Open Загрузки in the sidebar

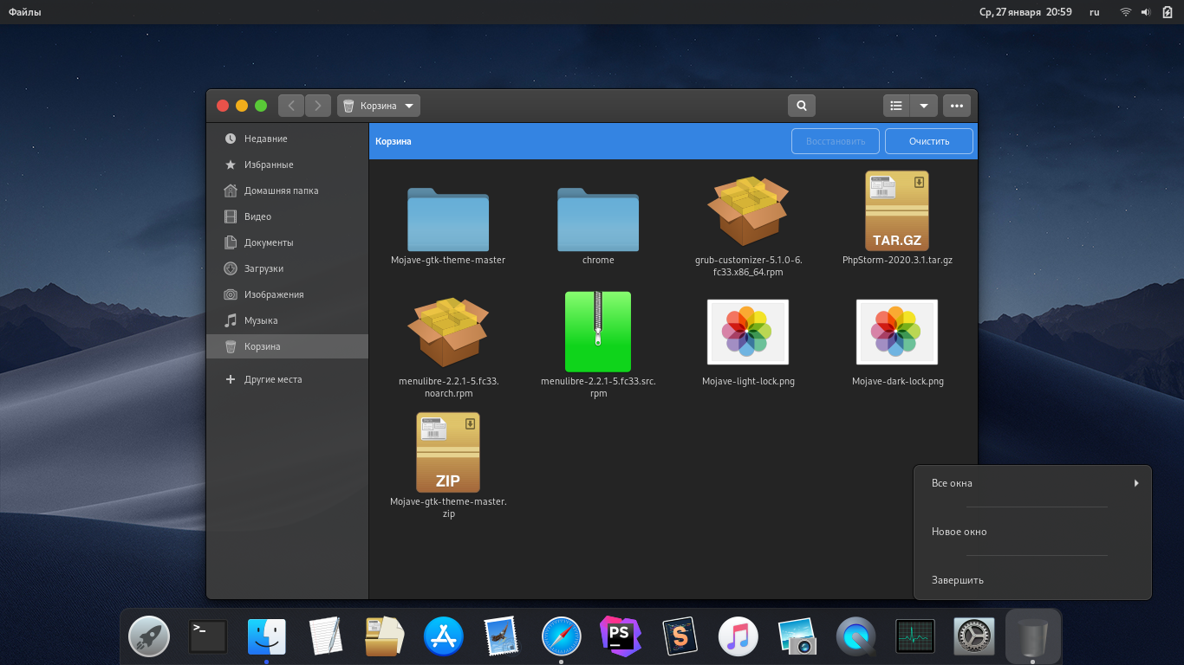pos(287,268)
